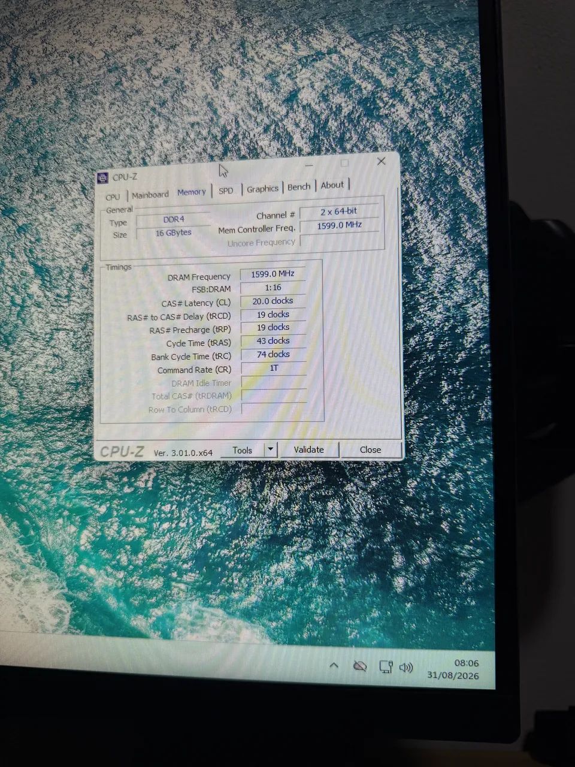Open the SPD tab
This screenshot has width=575, height=767.
coord(226,191)
